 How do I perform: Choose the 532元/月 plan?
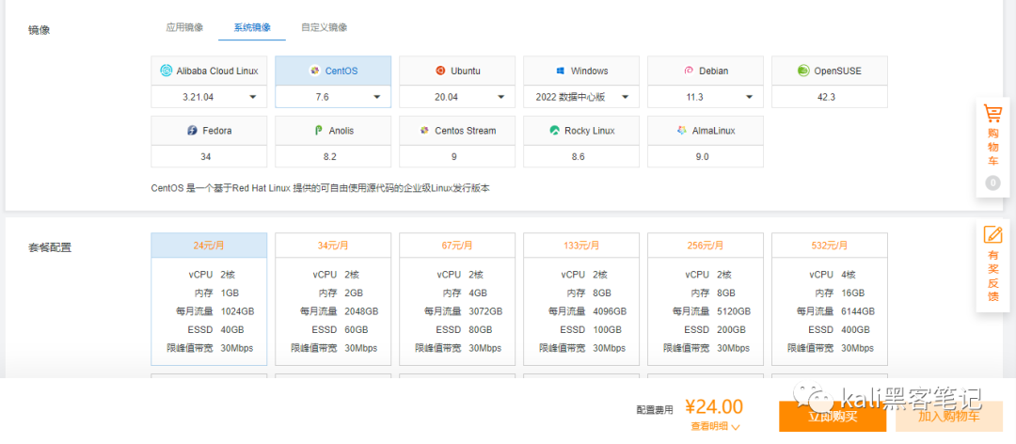830,299
